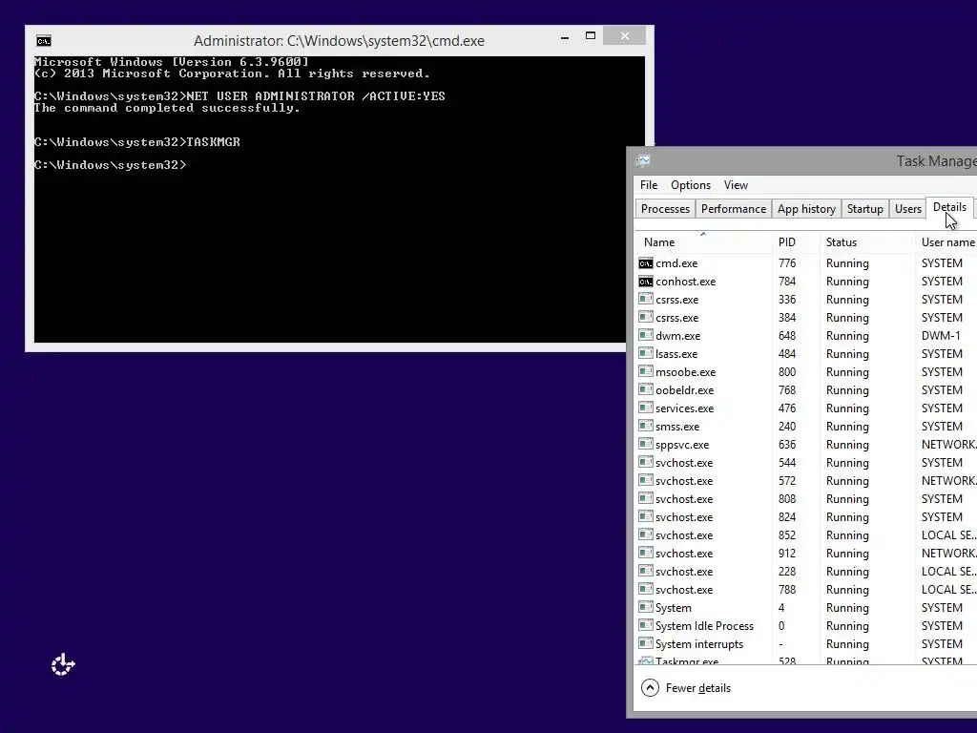This screenshot has height=733, width=977.
Task: Click PID 776 cell for cmd.exe
Action: (x=787, y=263)
